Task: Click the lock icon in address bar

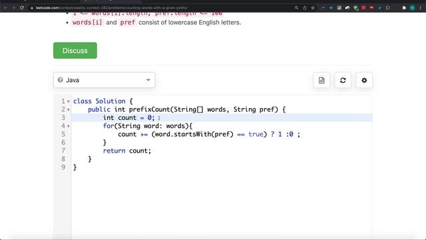Action: coord(32,8)
